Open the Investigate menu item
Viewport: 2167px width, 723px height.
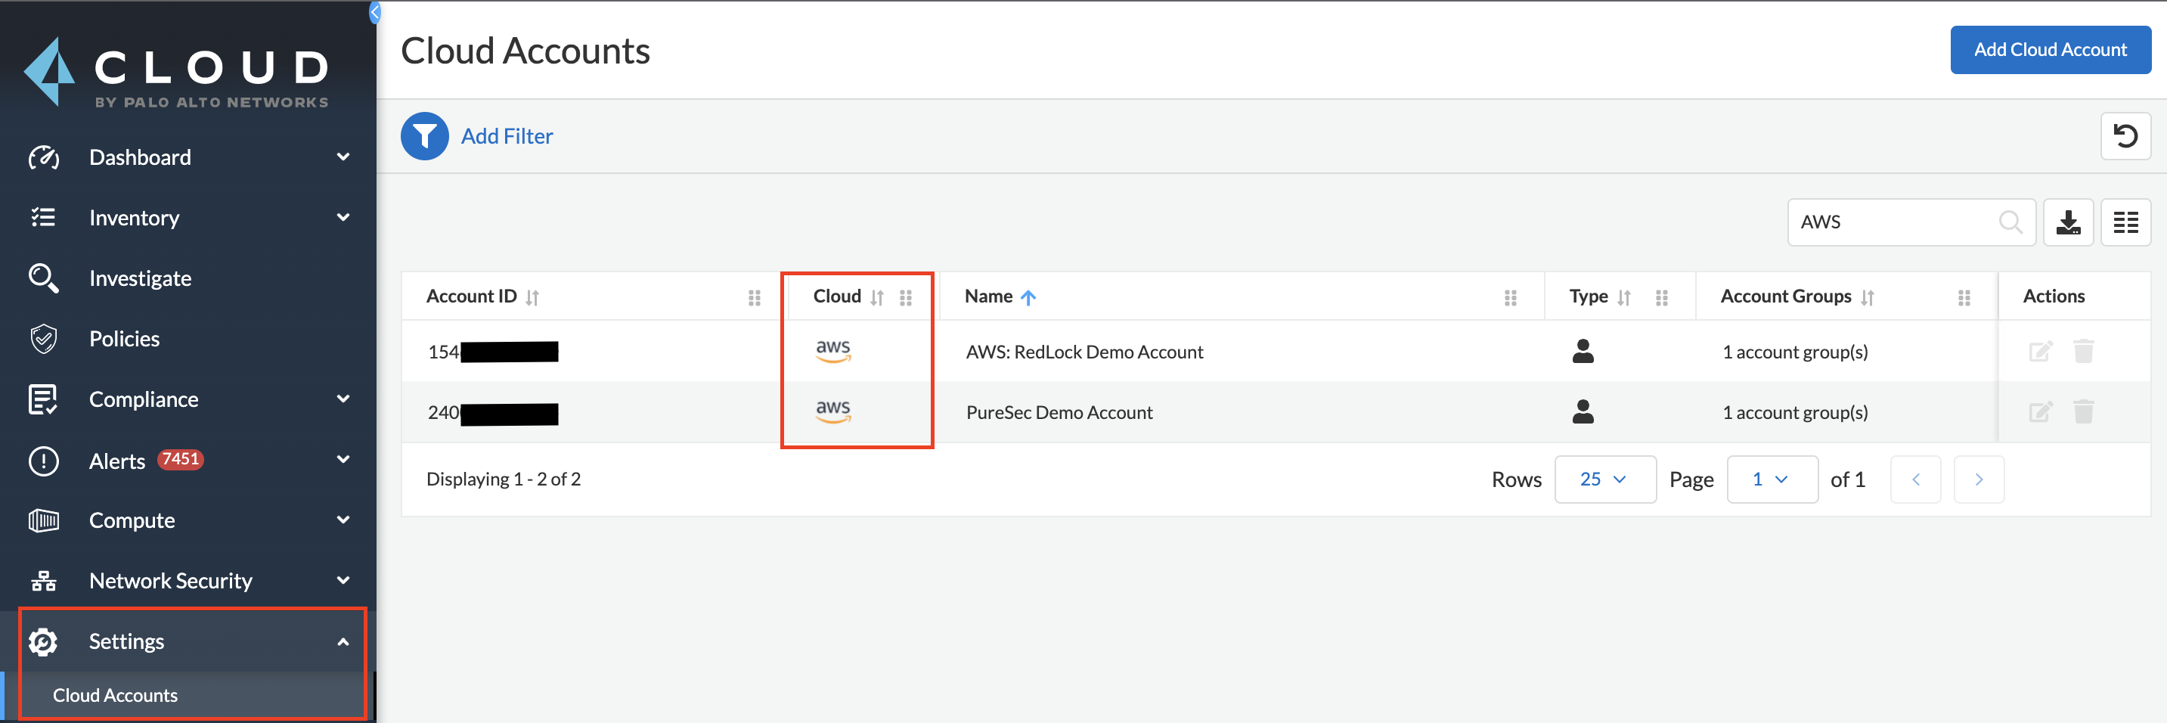pyautogui.click(x=141, y=278)
